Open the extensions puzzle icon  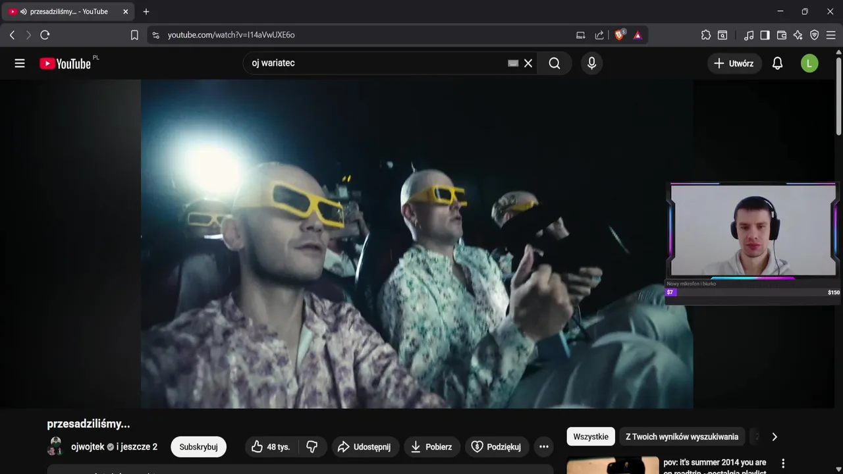[x=706, y=35]
